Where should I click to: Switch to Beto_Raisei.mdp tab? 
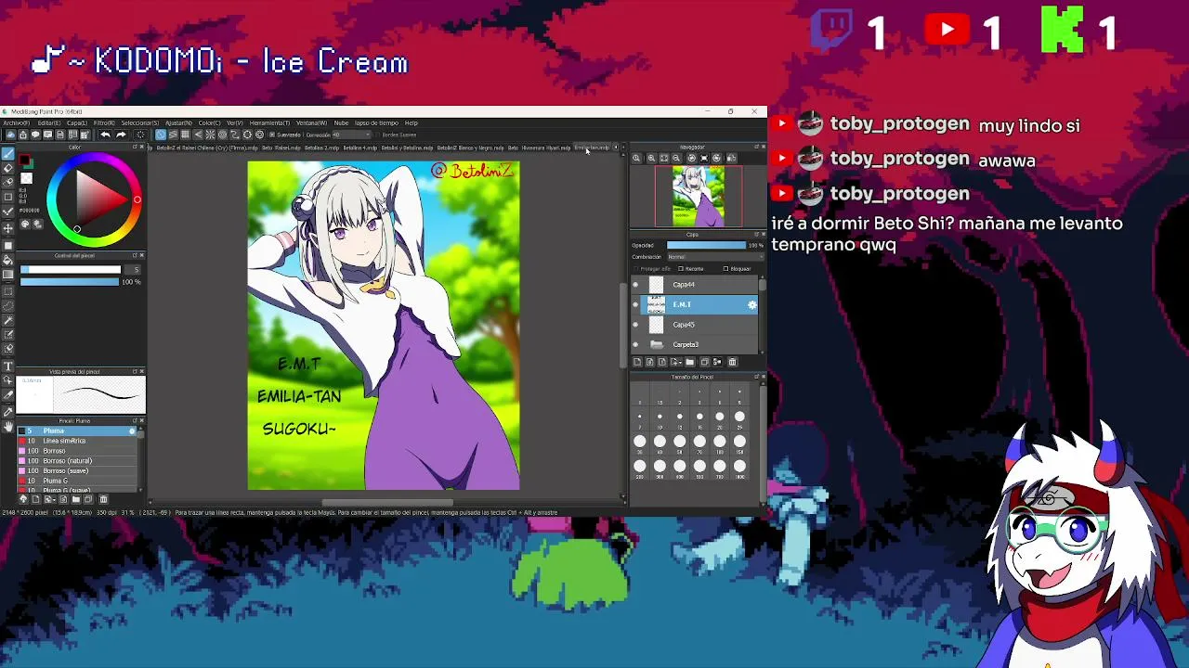coord(281,148)
